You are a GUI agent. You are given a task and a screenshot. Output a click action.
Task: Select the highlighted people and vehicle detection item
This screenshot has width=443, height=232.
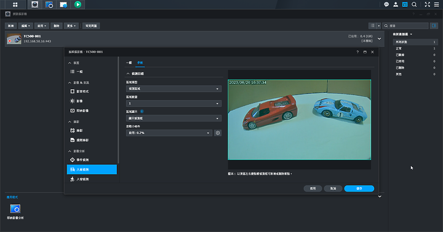point(92,169)
